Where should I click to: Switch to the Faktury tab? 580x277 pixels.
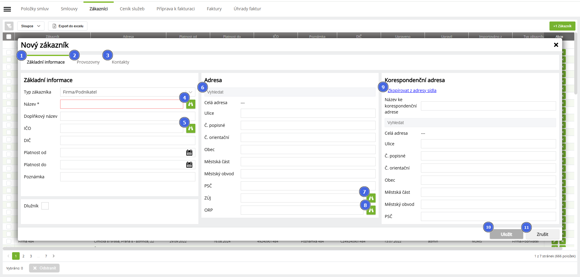pyautogui.click(x=214, y=9)
